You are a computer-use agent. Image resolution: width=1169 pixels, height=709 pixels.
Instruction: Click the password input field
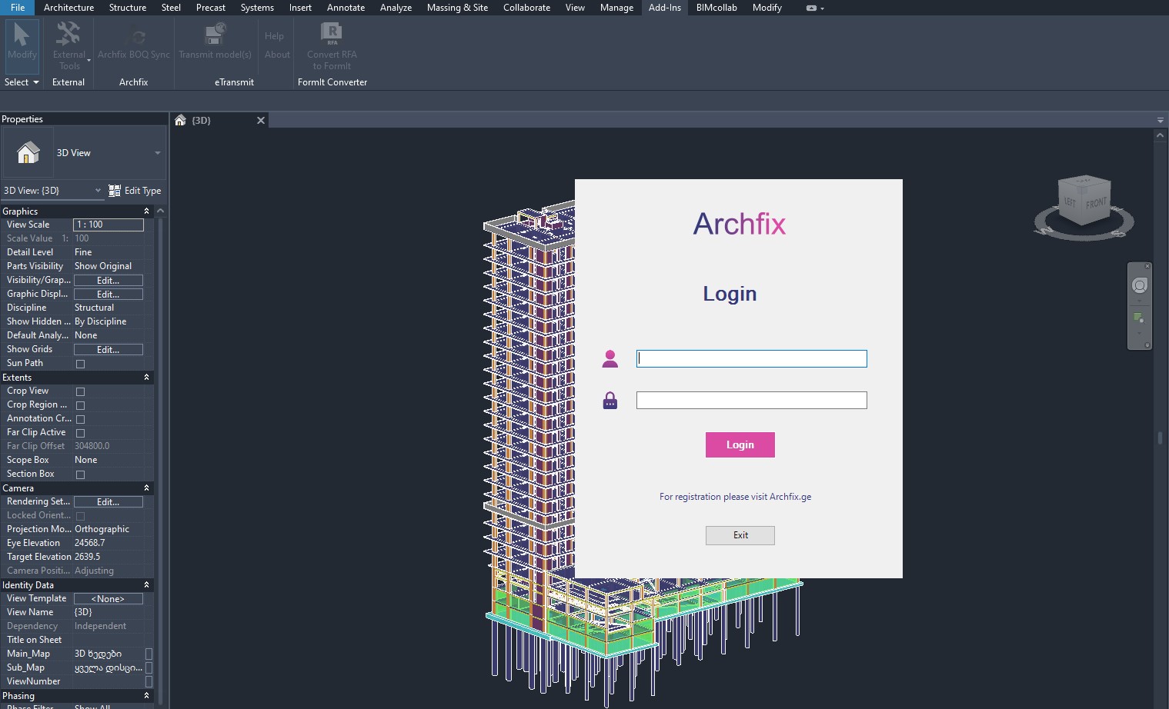coord(752,400)
